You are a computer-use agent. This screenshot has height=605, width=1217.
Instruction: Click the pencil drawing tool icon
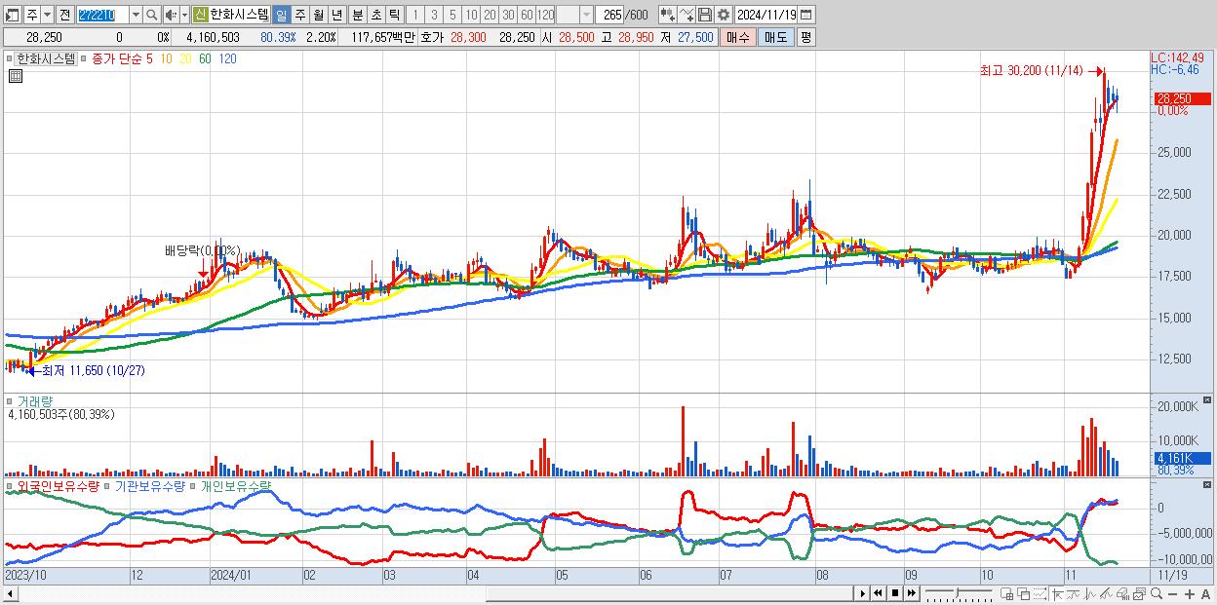click(x=1106, y=593)
